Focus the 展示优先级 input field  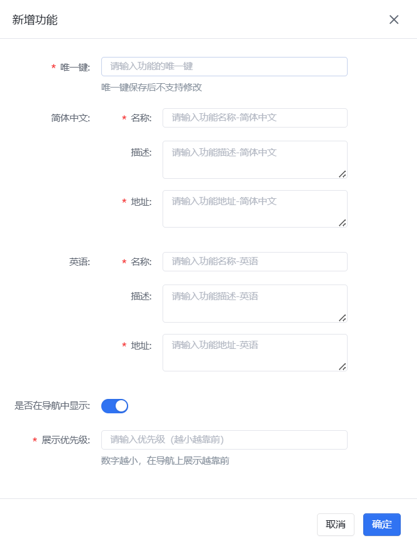224,440
